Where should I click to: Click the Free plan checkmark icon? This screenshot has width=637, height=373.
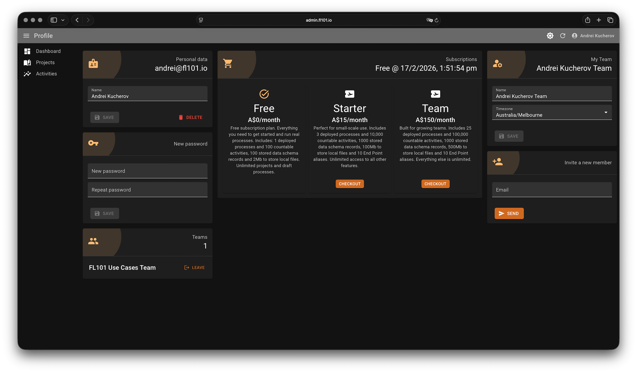pos(264,94)
